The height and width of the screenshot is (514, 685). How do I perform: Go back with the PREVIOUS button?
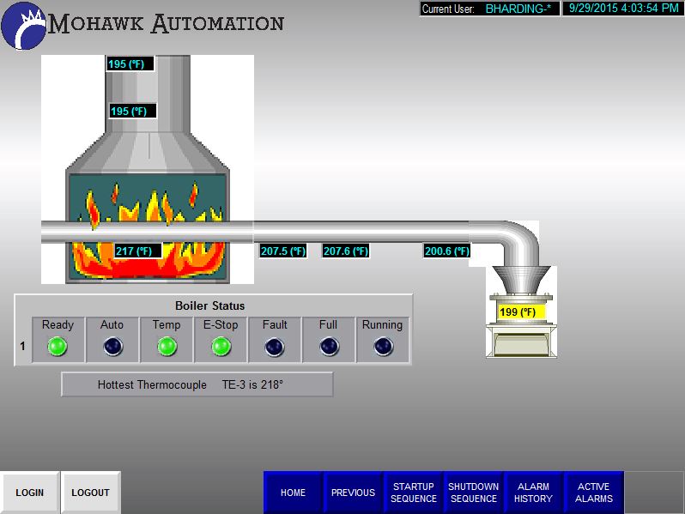pyautogui.click(x=353, y=493)
